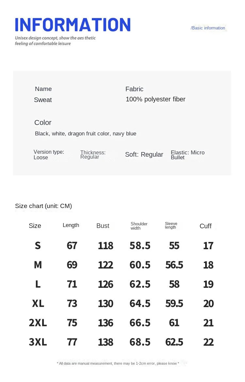Click the Unisex design concept subtitle
Screen dimensions: 245x382
(55, 41)
